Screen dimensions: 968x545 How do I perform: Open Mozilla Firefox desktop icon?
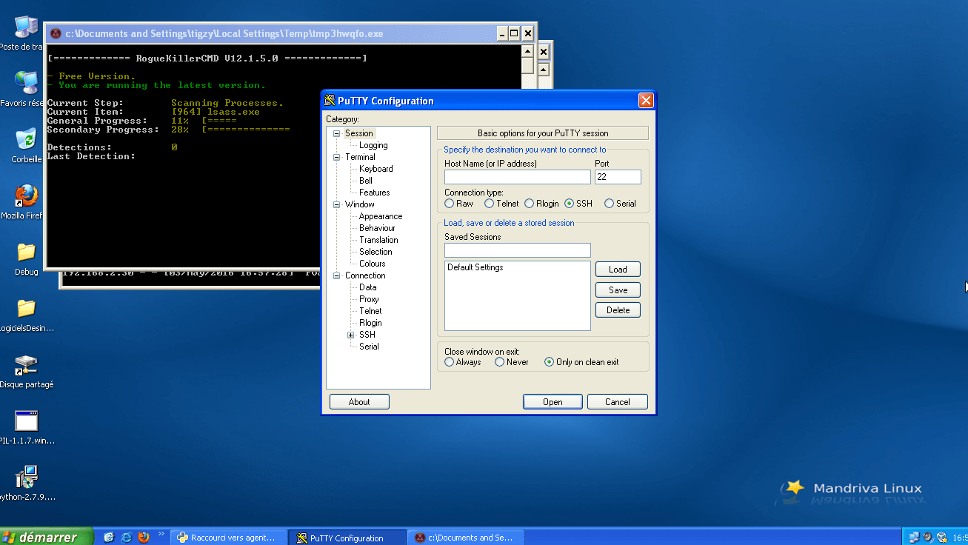point(27,197)
